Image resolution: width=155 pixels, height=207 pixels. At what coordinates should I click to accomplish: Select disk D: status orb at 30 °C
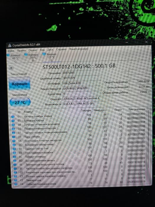[x=26, y=54]
